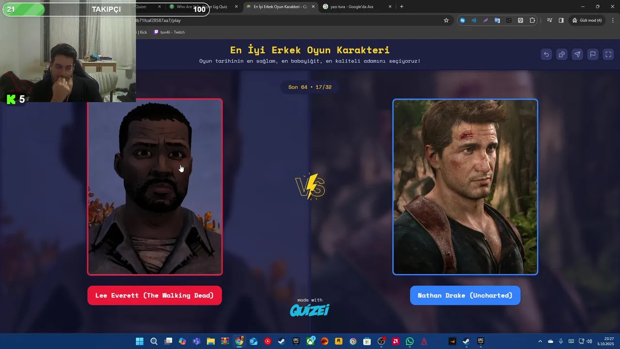
Task: Click the address bar URL
Action: (158, 20)
